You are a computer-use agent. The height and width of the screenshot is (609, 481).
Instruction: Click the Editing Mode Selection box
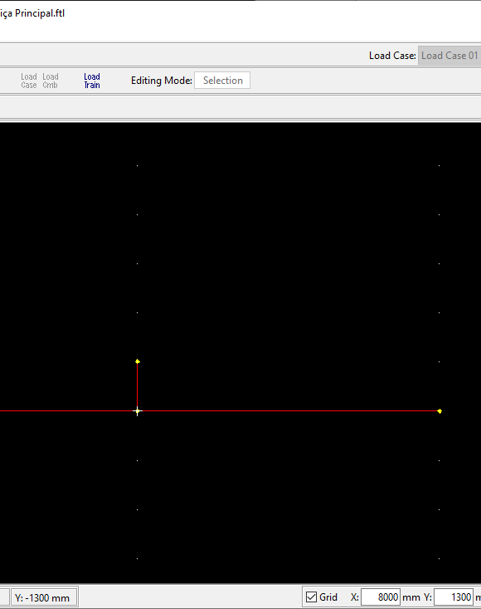[222, 81]
